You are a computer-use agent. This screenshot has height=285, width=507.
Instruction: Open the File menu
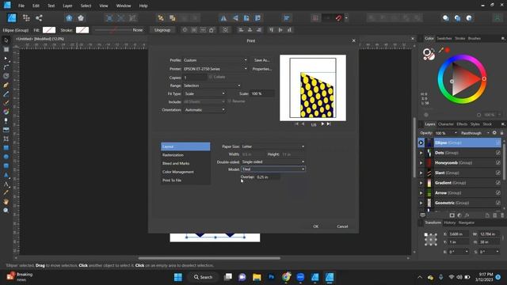[x=21, y=6]
